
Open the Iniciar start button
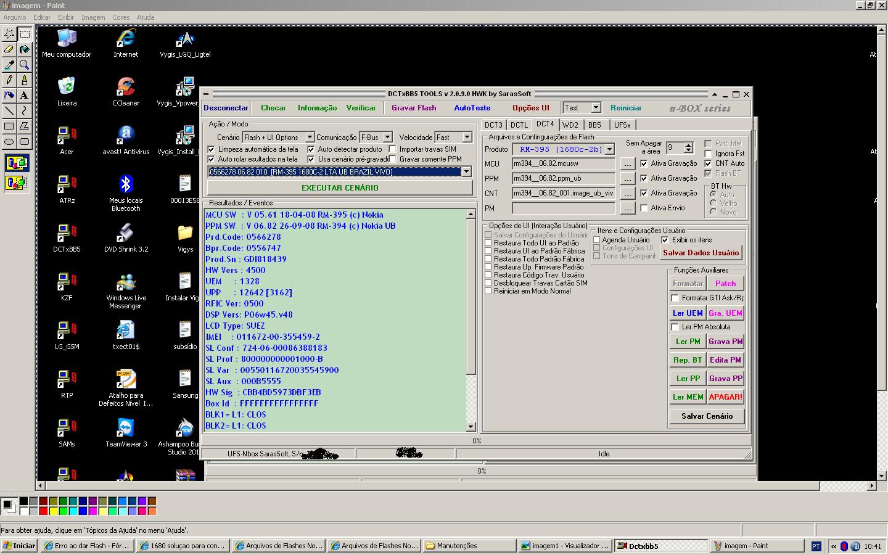pos(20,546)
